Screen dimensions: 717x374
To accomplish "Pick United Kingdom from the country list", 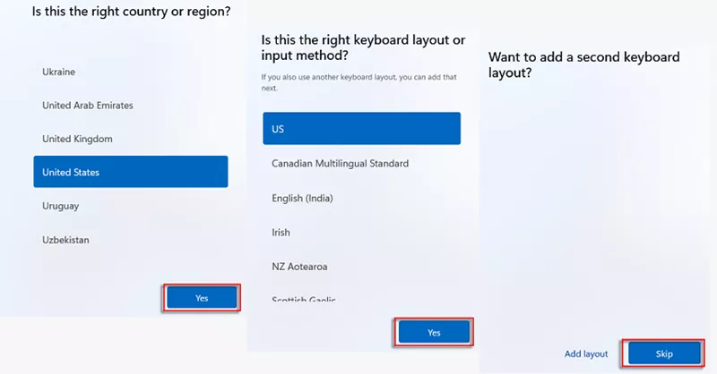I will (77, 139).
